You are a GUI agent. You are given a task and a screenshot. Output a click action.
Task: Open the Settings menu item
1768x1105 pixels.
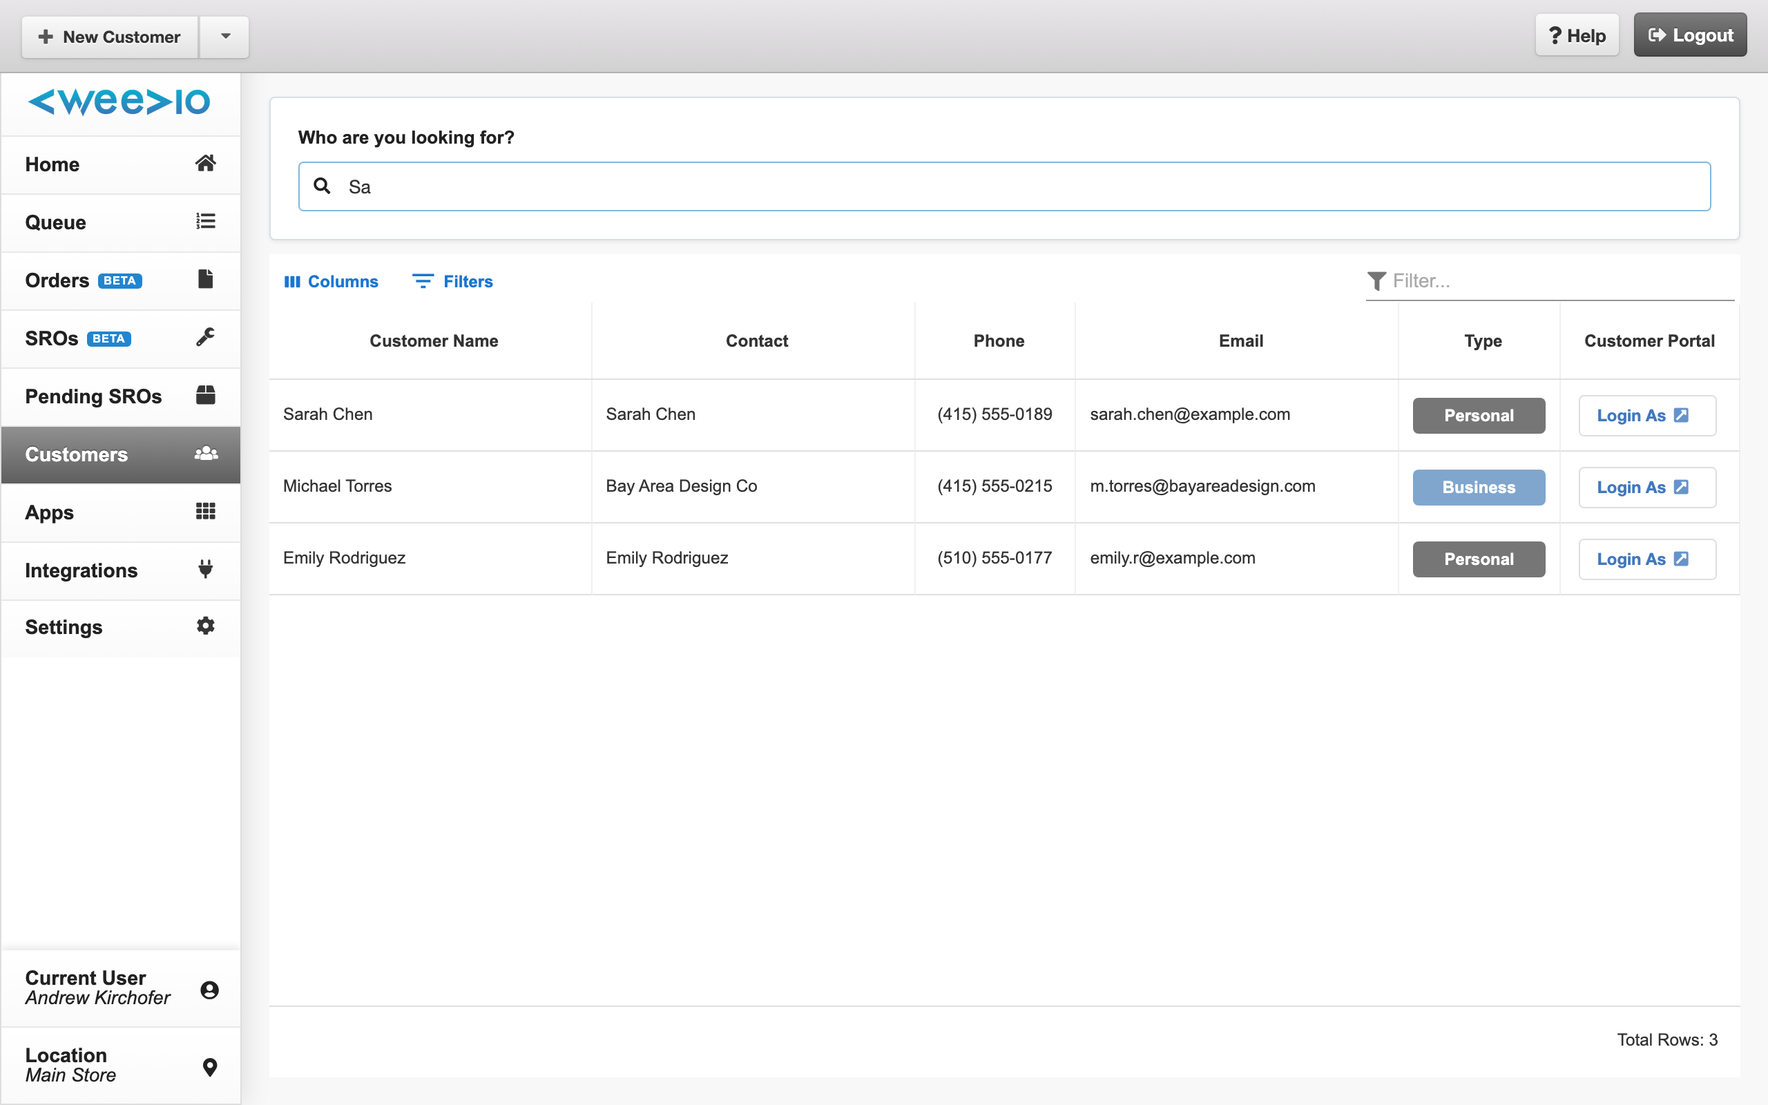tap(121, 627)
